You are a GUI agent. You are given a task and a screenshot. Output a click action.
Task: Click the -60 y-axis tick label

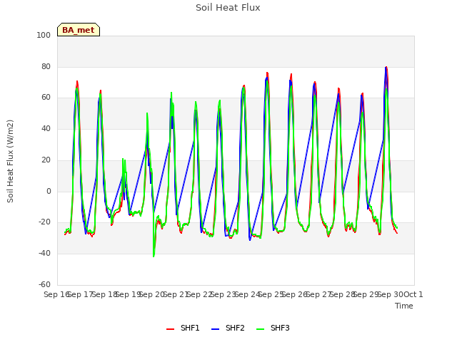[x=44, y=284]
